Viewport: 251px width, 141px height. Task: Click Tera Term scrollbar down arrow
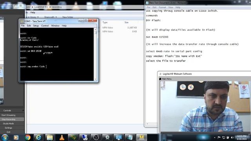tap(95, 79)
